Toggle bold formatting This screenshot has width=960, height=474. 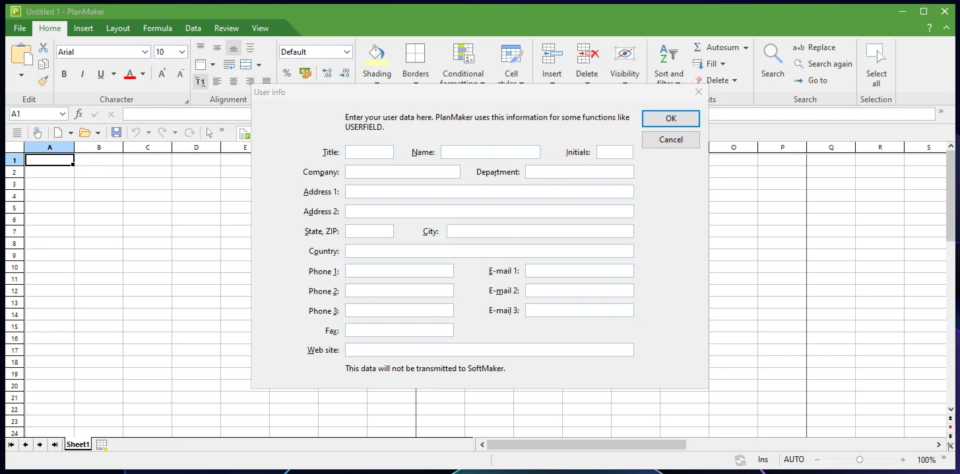64,74
